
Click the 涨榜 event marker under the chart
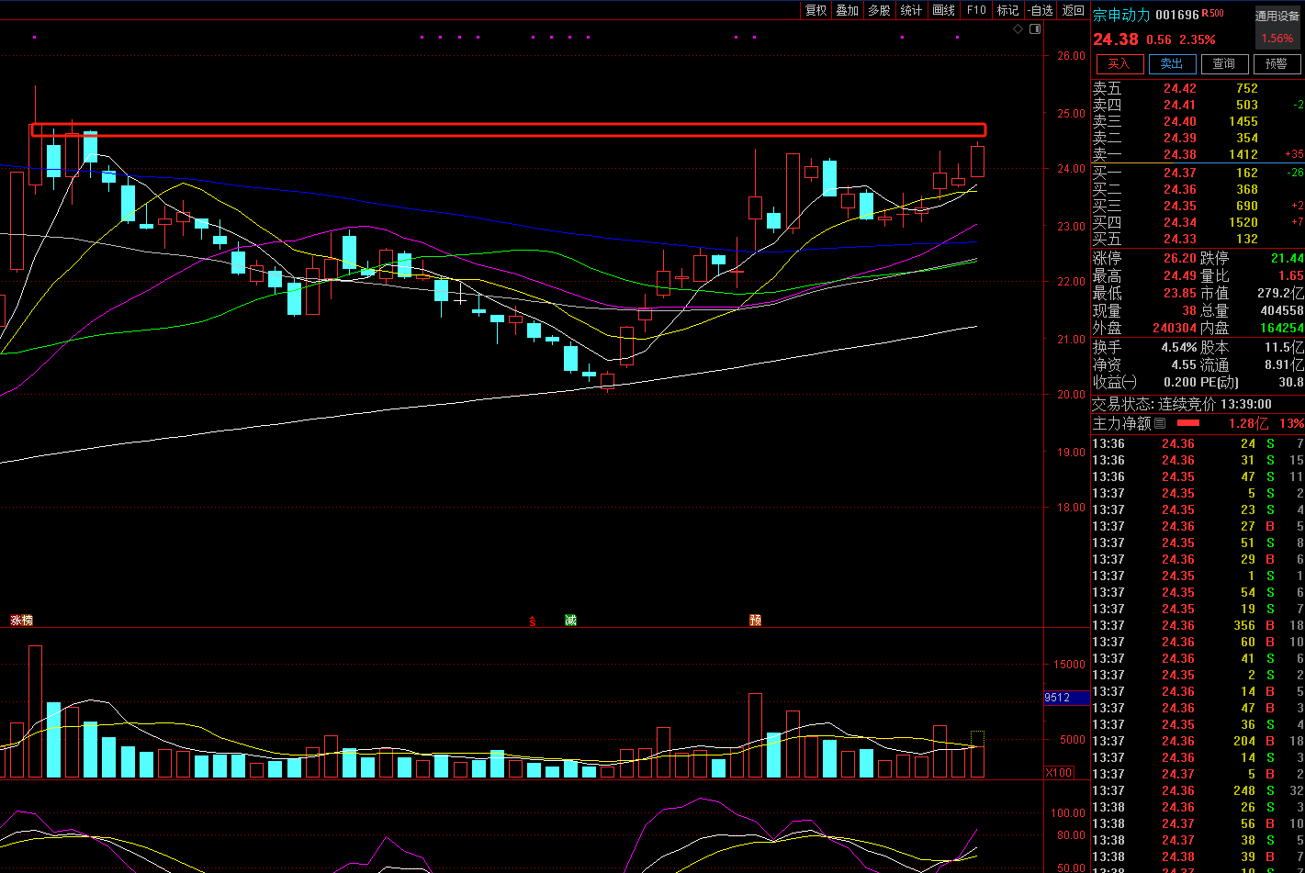[x=21, y=621]
